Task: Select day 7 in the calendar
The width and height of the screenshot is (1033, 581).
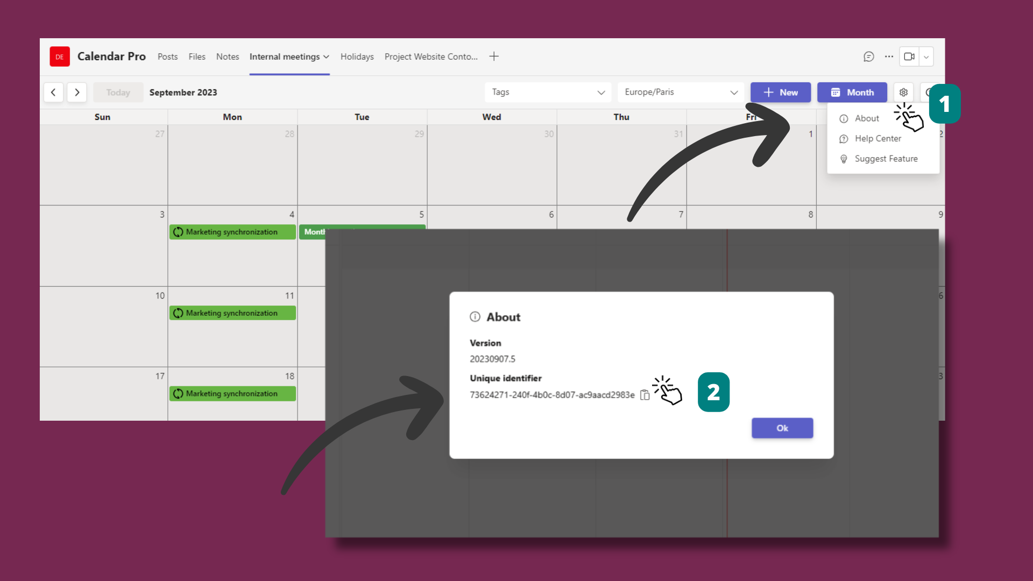Action: click(681, 215)
